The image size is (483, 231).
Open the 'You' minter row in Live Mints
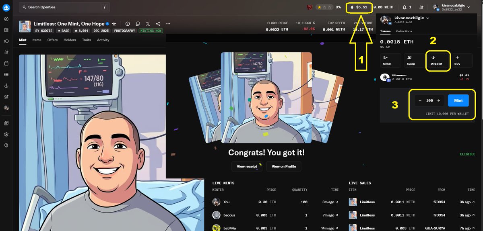pyautogui.click(x=276, y=202)
